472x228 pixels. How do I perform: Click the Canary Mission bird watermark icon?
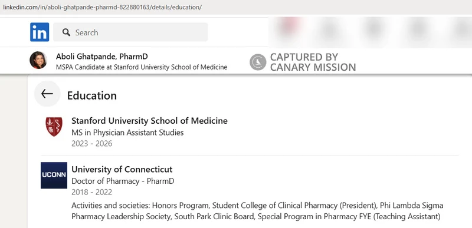click(258, 62)
